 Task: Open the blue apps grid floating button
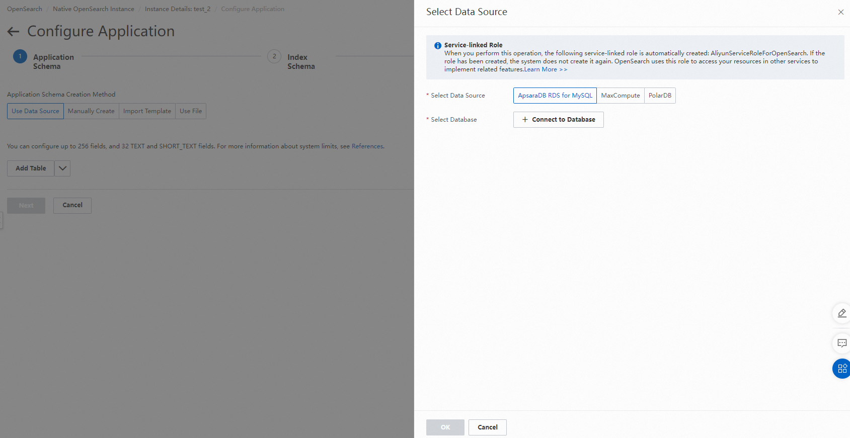[x=841, y=369]
